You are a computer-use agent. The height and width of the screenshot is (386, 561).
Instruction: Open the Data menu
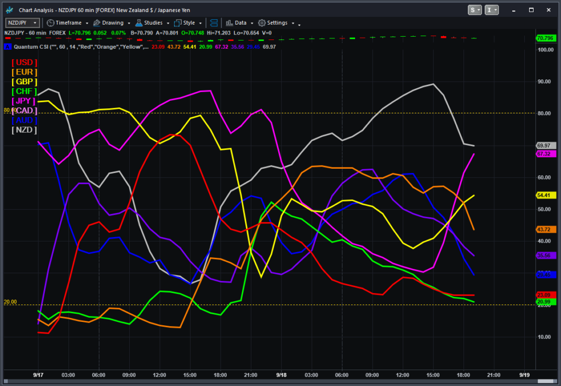click(241, 23)
